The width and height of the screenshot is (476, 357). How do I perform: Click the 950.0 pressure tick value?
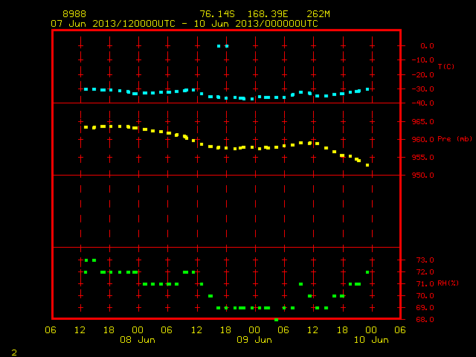coord(423,176)
